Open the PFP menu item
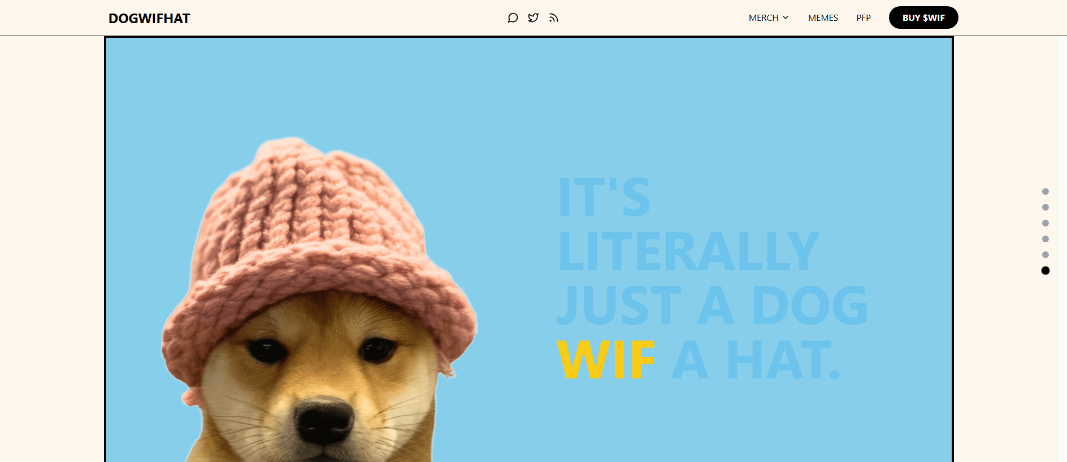1067x462 pixels. pyautogui.click(x=864, y=18)
